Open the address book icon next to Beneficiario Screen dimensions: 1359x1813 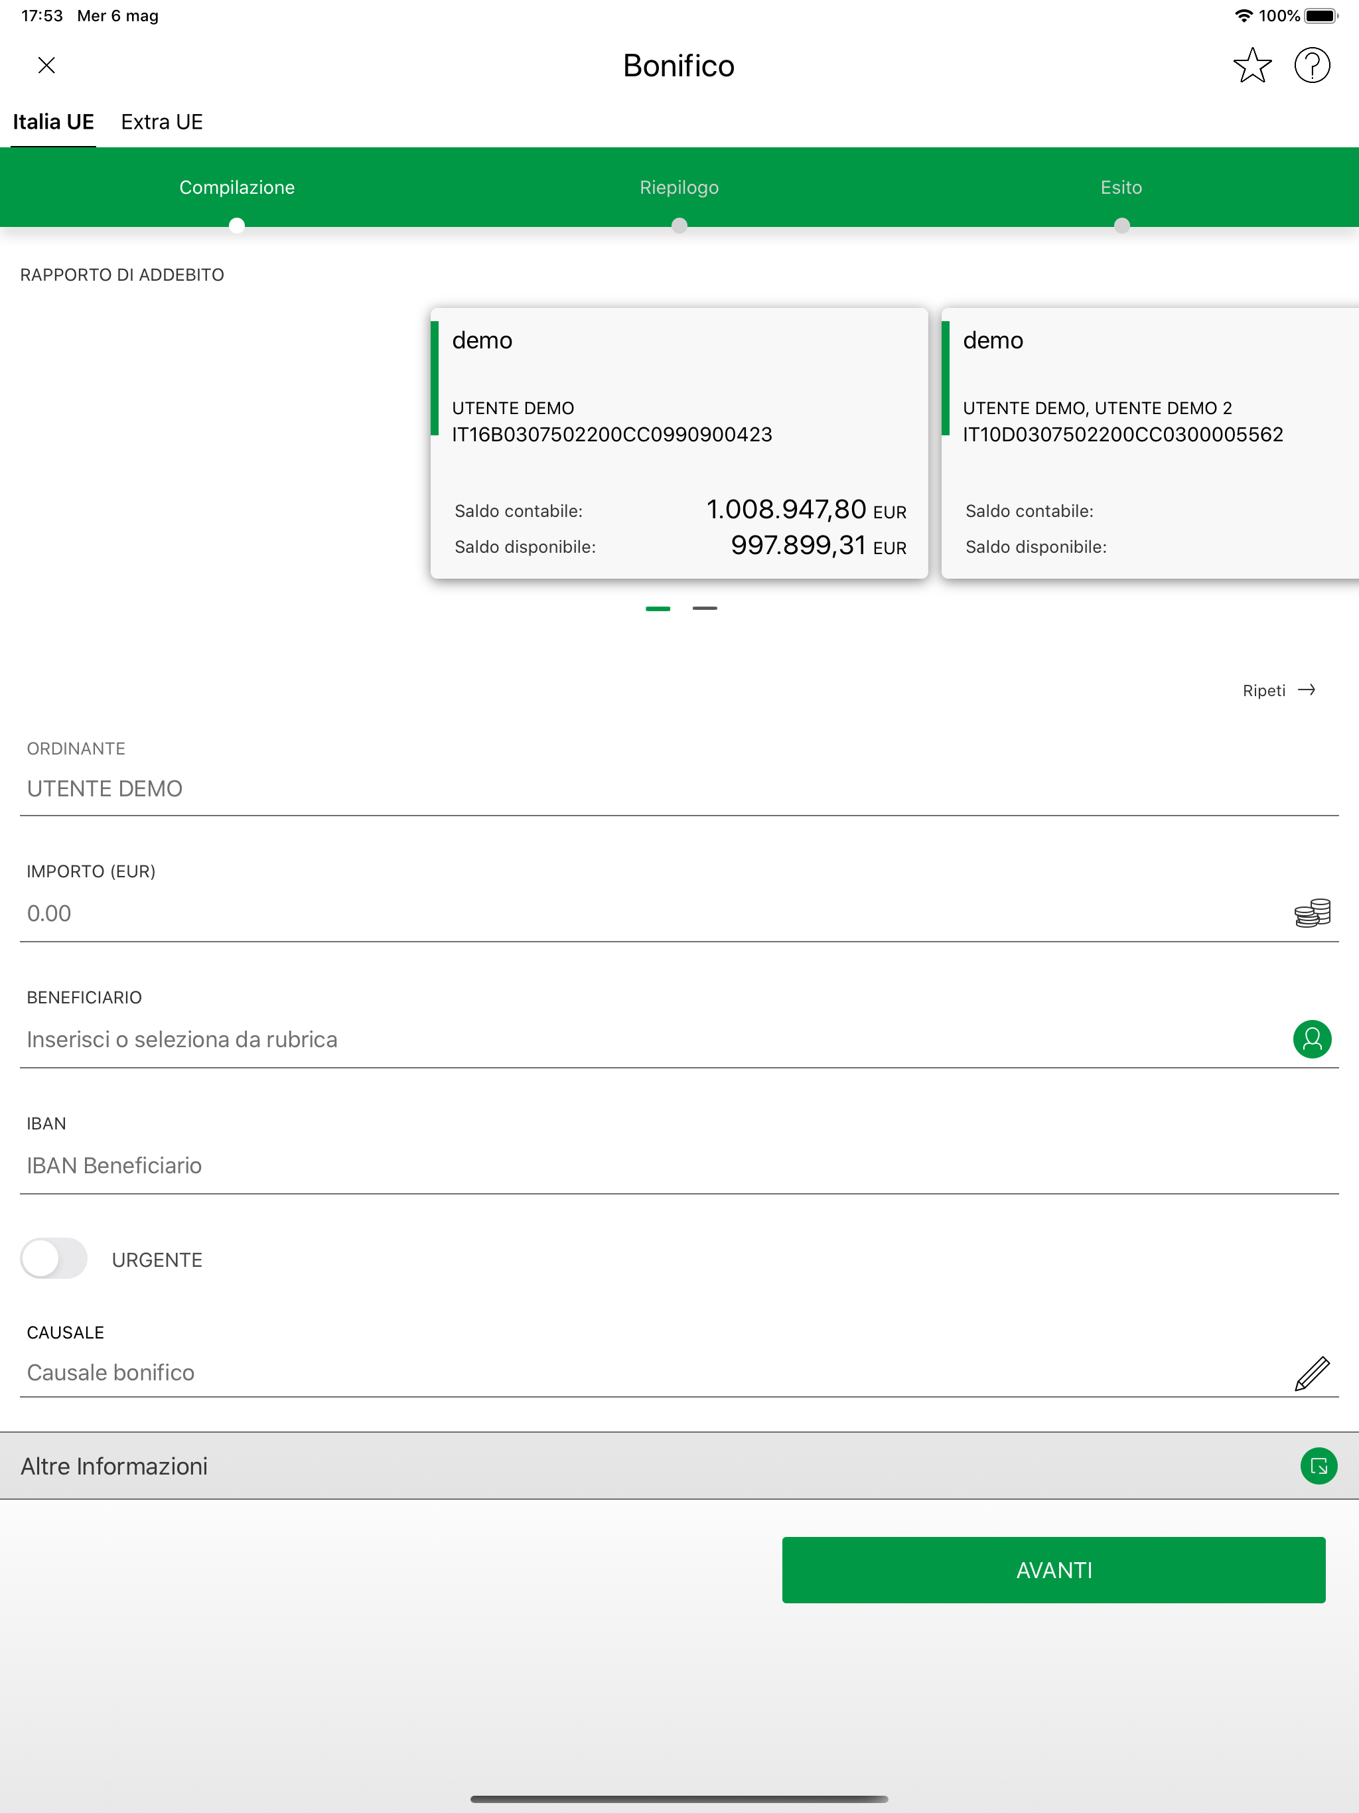1311,1040
